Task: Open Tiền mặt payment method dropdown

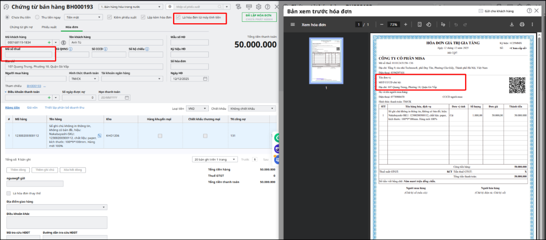Action: pos(83,17)
